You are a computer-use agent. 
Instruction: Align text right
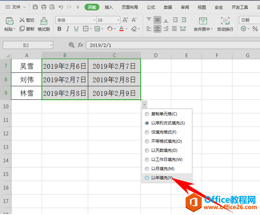166,29
